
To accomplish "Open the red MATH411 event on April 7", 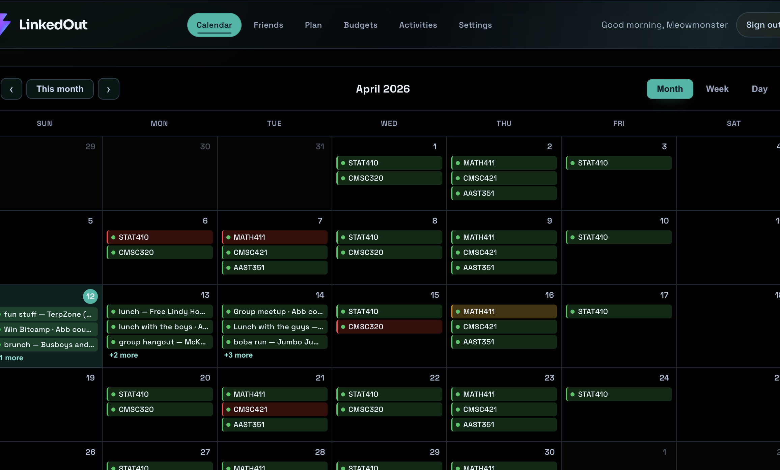I will [x=274, y=237].
